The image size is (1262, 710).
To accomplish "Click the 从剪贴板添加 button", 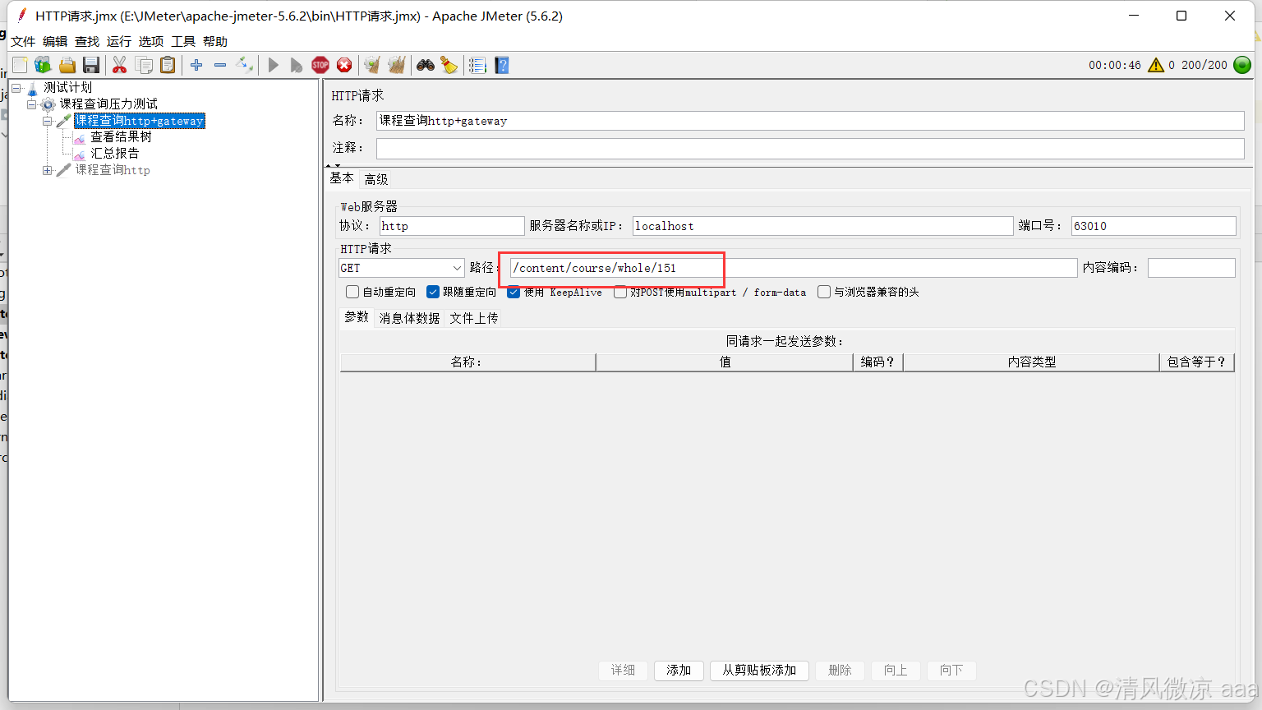I will click(759, 671).
